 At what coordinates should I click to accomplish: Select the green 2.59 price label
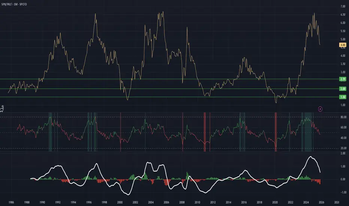click(343, 79)
